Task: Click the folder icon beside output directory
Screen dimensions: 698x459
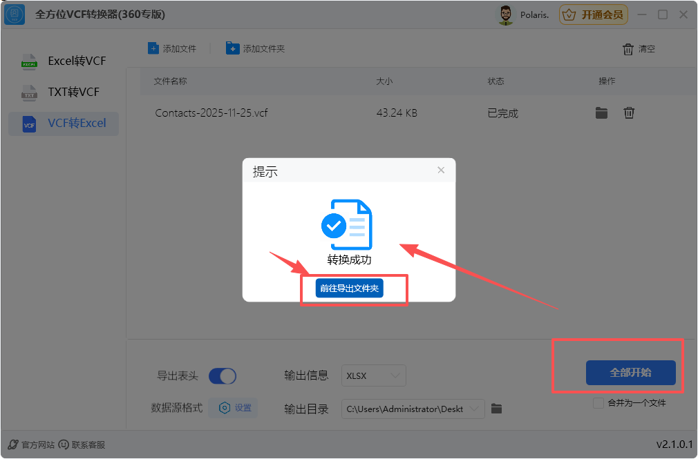Action: pos(496,408)
